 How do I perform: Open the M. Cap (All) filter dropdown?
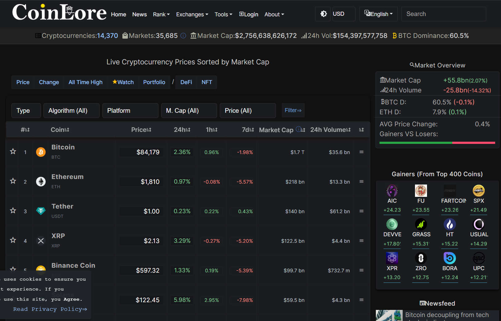tap(189, 111)
